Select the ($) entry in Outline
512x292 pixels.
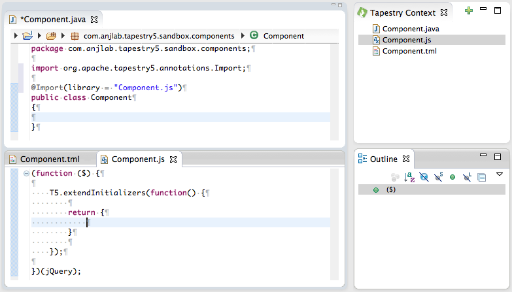(432, 189)
